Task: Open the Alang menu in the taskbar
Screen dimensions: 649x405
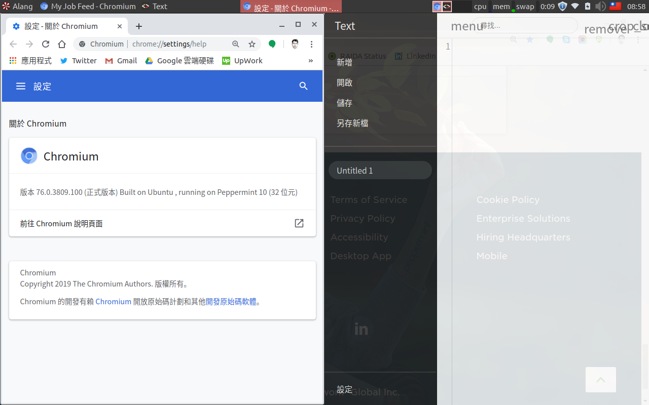Action: pos(17,7)
